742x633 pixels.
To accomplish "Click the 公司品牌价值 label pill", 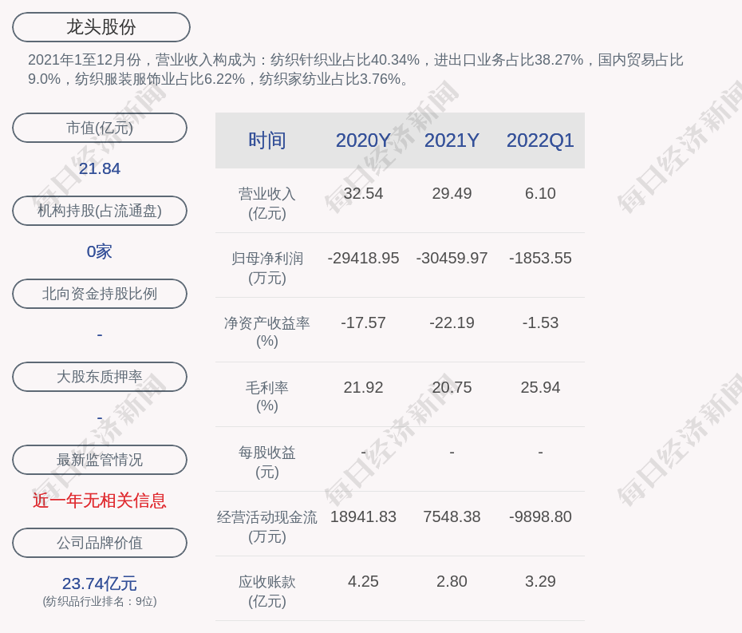I will click(x=100, y=543).
